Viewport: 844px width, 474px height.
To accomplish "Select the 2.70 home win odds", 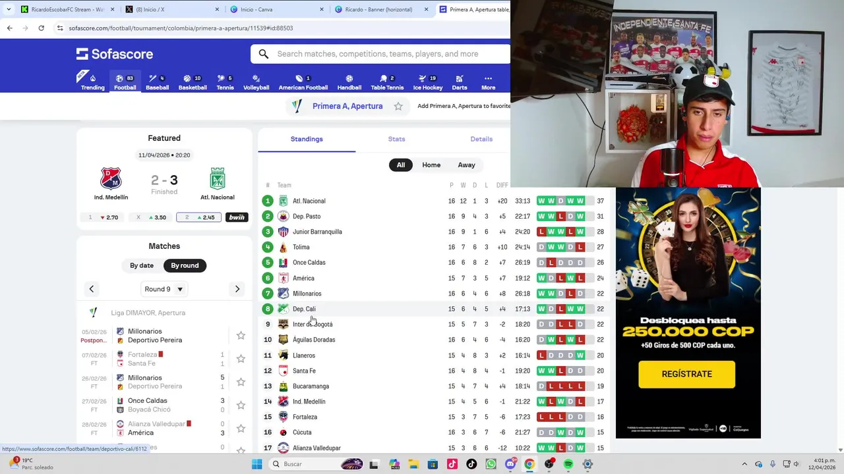I will (104, 217).
